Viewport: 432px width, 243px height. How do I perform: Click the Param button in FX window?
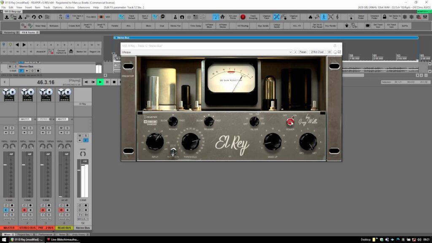point(303,52)
